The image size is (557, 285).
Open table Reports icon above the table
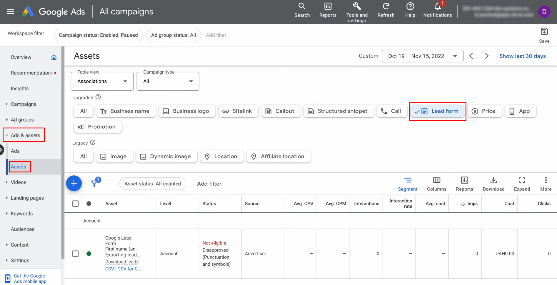click(464, 184)
